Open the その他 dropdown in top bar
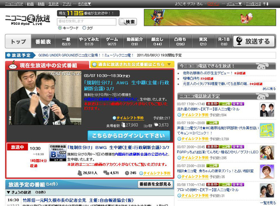The width and height of the screenshot is (280, 206). coord(84,4)
